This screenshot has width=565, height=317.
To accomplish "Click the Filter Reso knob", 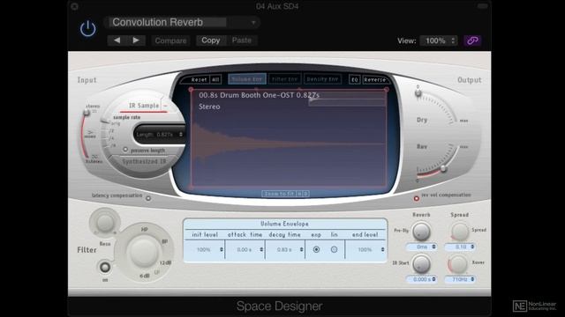I will [105, 223].
